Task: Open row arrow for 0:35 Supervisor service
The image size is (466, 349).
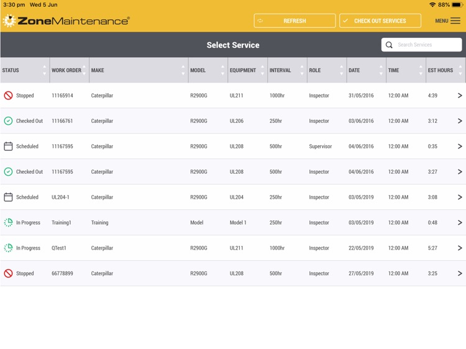Action: tap(460, 146)
